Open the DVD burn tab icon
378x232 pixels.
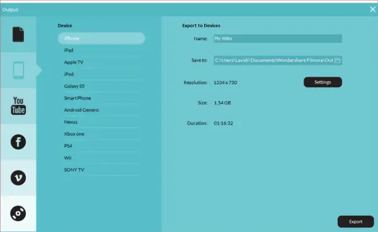click(18, 213)
